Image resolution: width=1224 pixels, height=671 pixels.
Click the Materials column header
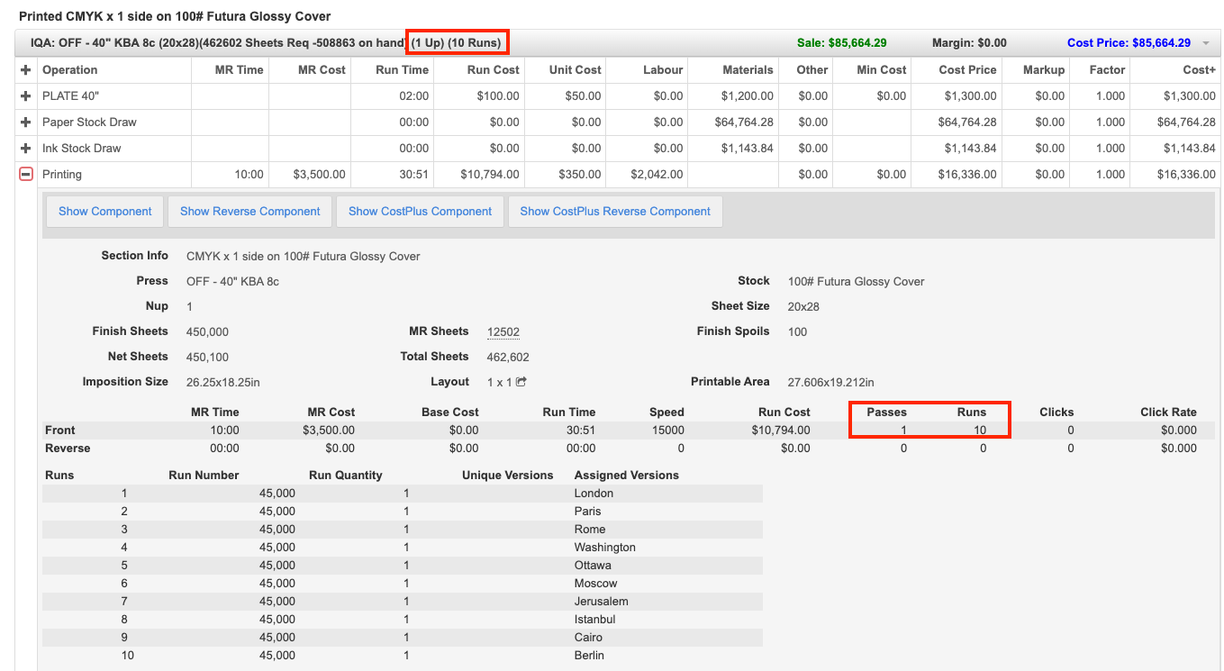pyautogui.click(x=748, y=70)
